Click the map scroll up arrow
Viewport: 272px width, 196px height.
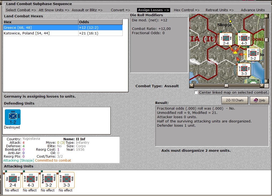pos(266,16)
